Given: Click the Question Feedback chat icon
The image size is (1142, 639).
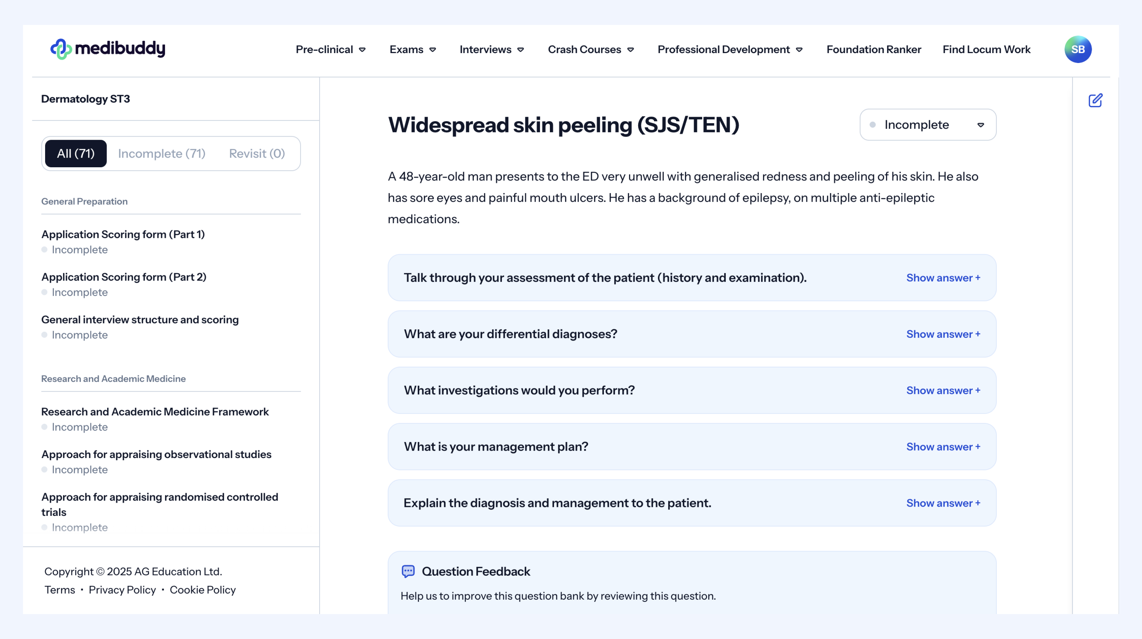Looking at the screenshot, I should pos(408,571).
